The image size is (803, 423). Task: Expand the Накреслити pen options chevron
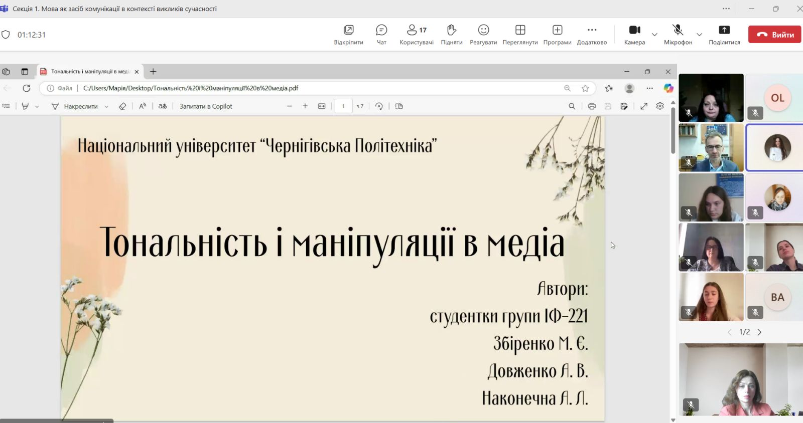[106, 107]
